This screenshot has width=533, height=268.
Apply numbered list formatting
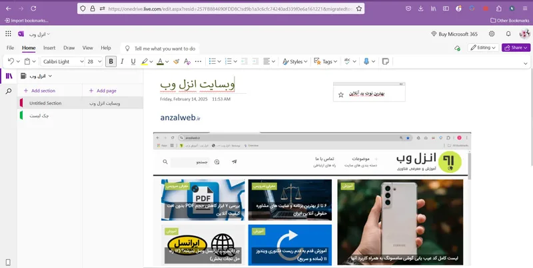pos(229,61)
